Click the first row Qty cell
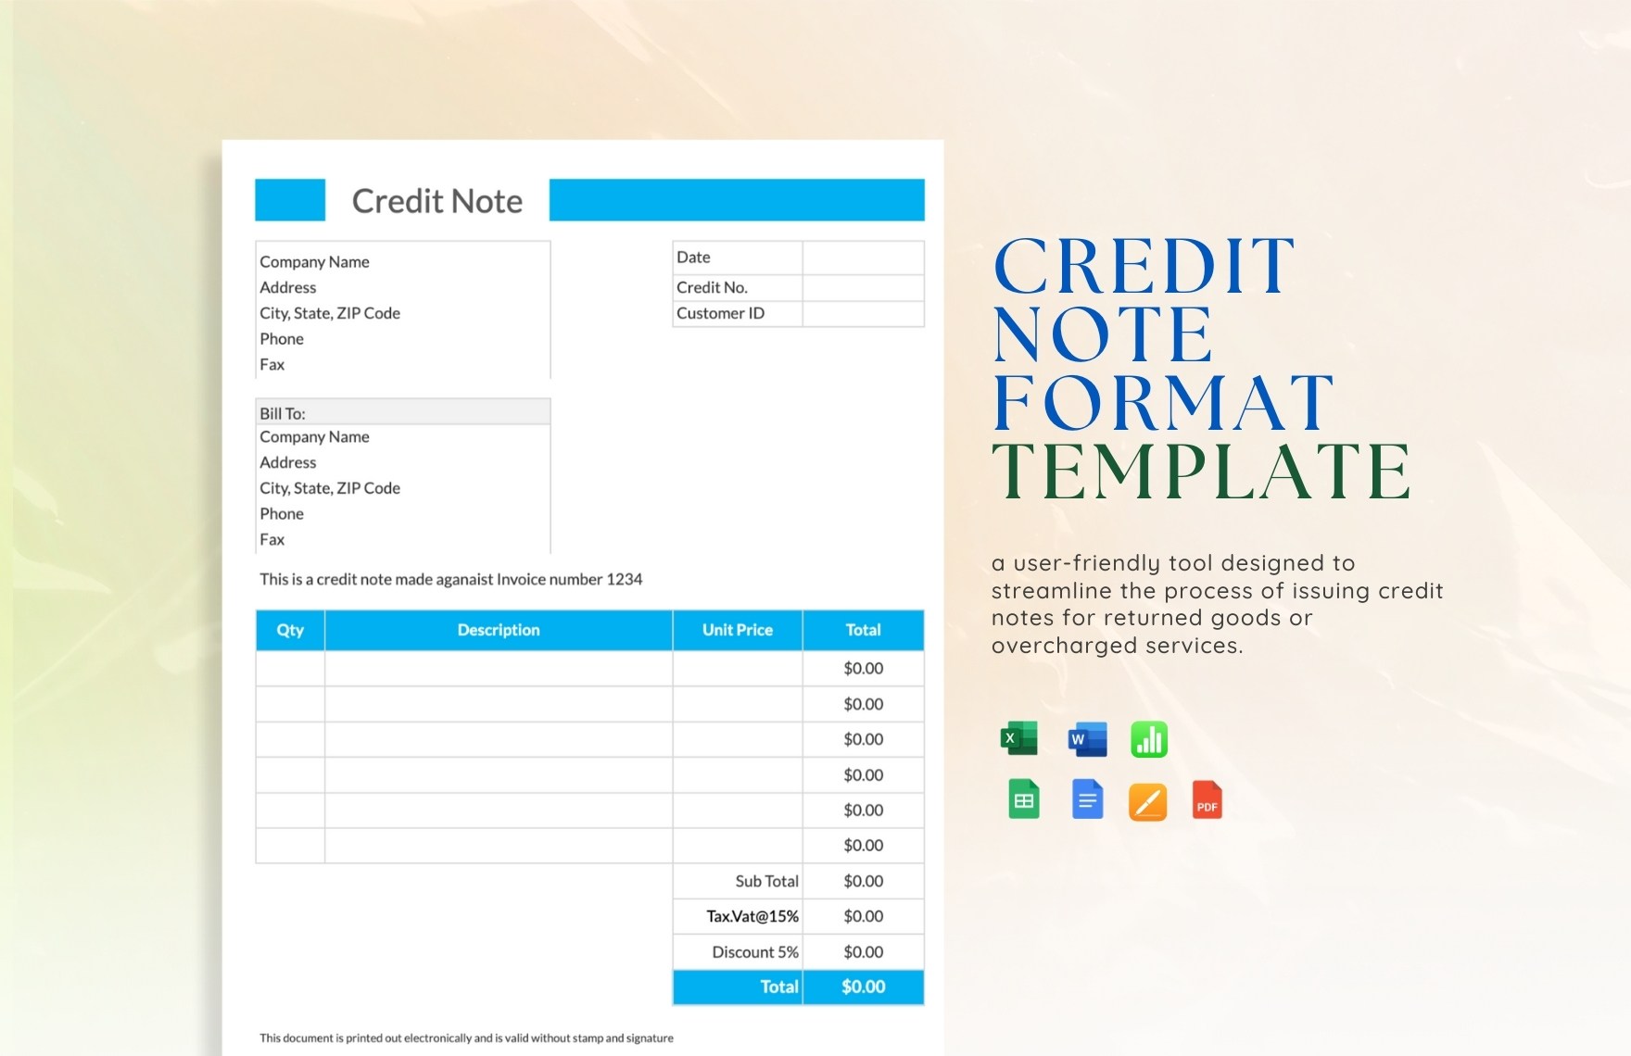Image resolution: width=1631 pixels, height=1056 pixels. [x=290, y=668]
